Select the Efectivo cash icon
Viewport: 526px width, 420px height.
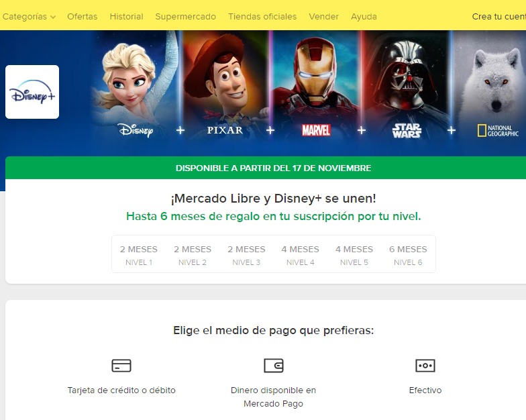(425, 365)
